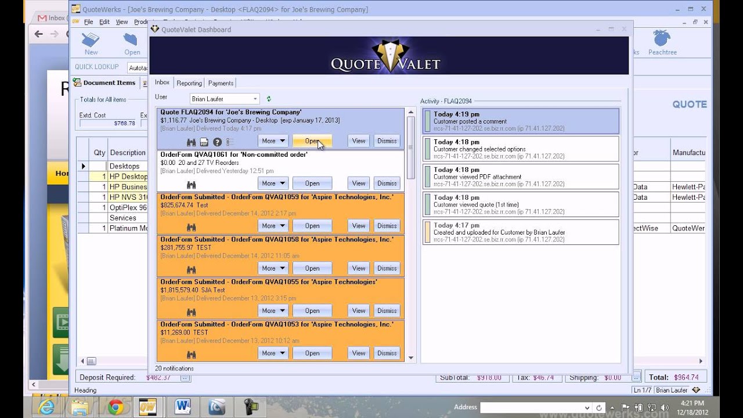The image size is (743, 418).
Task: Open the More dropdown on OrderForm QVAQ1055
Action: pyautogui.click(x=273, y=311)
